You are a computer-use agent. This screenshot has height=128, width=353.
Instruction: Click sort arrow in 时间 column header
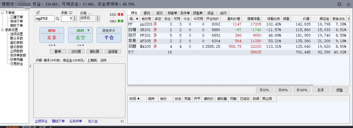coord(138,99)
